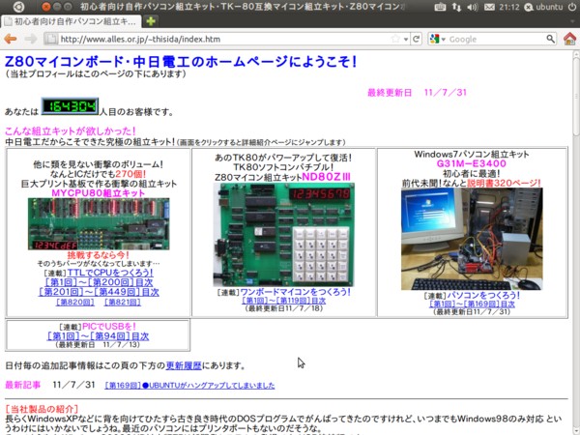Click the Z80マイコンボード page title heading

click(x=181, y=62)
